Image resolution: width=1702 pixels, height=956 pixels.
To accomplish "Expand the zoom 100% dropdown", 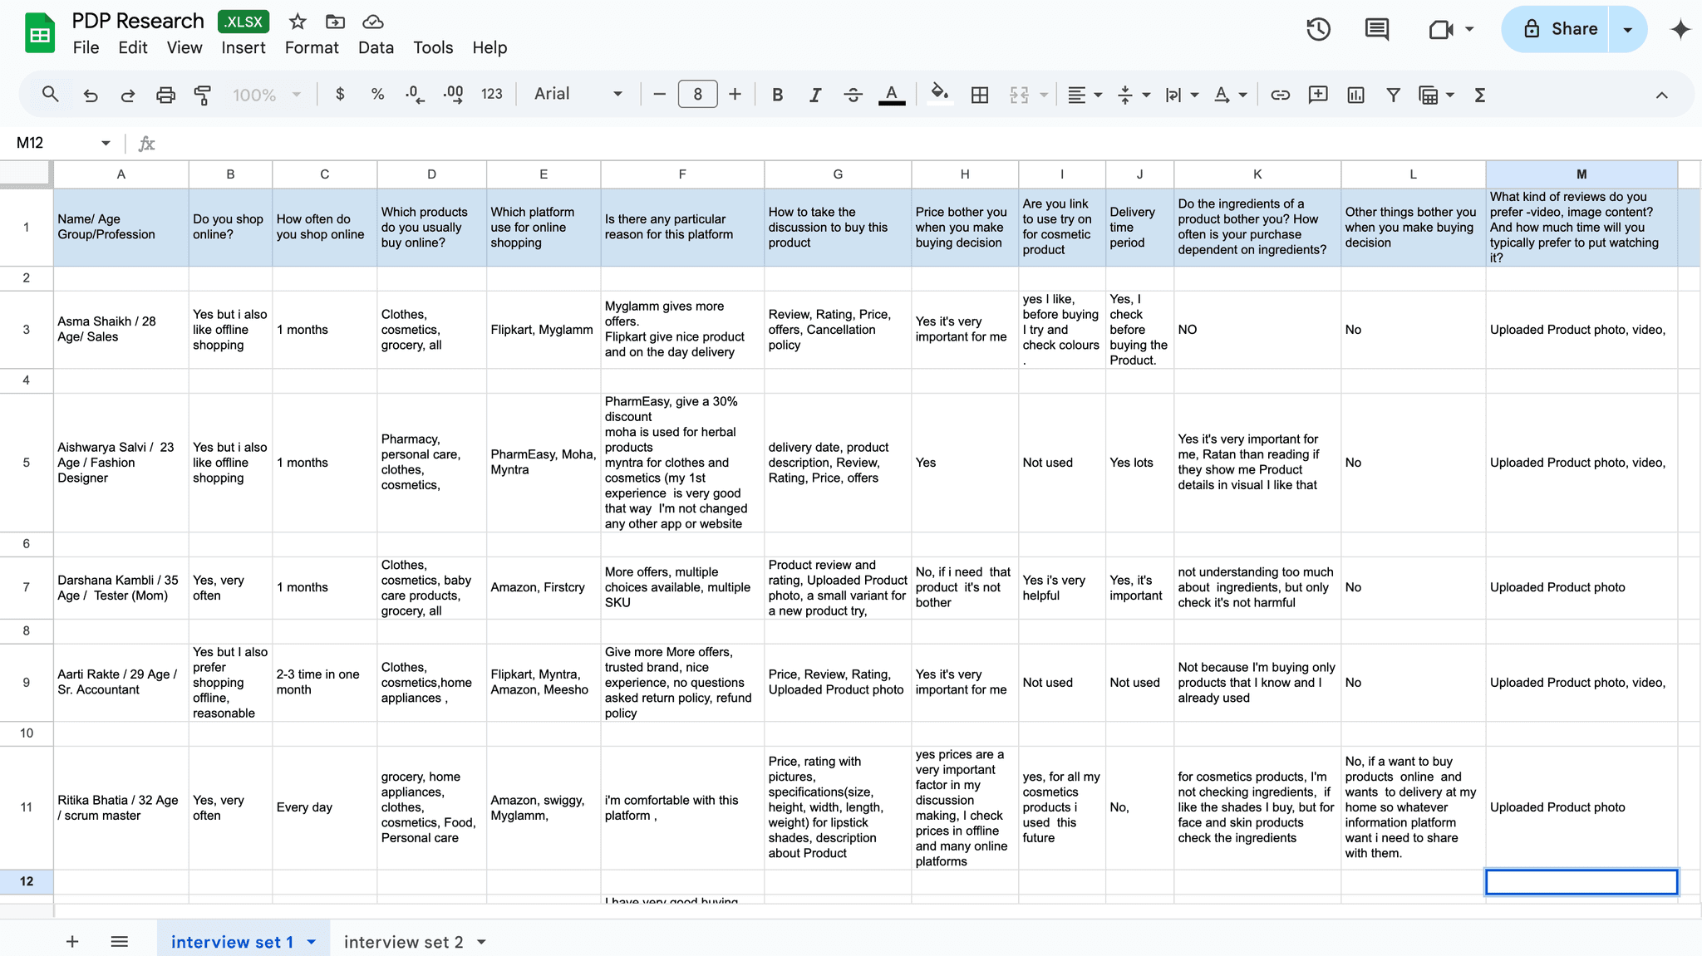I will click(x=266, y=95).
